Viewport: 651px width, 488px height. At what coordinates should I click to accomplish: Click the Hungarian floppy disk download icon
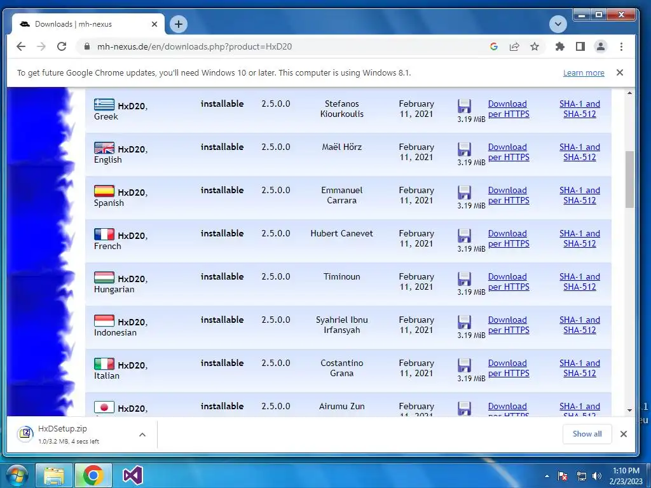(464, 279)
